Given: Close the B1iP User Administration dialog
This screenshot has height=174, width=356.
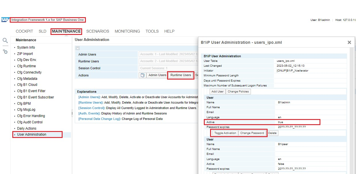Looking at the screenshot, I should (349, 42).
